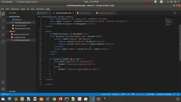Image resolution: width=181 pixels, height=102 pixels.
Task: Click Ln 22, Col 25 status item
Action: click(105, 94)
